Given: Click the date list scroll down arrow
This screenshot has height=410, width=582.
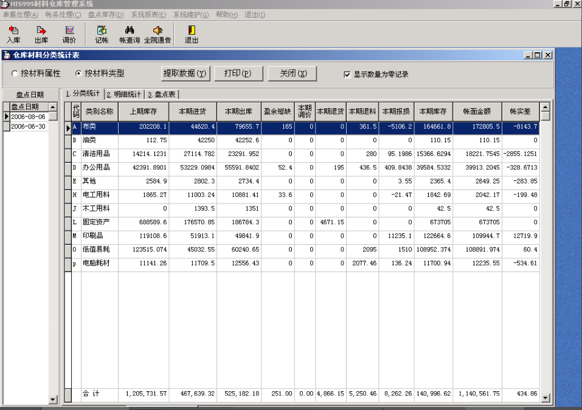Looking at the screenshot, I should (x=53, y=400).
